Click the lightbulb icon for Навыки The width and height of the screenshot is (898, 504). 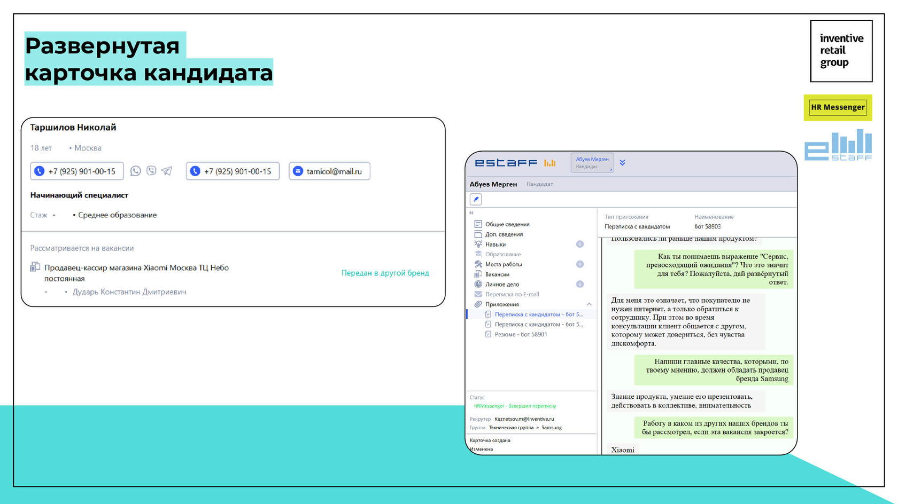pos(478,244)
